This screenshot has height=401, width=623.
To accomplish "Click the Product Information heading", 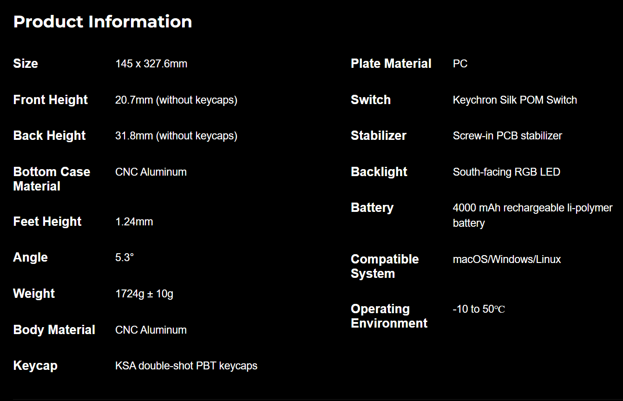I will (103, 22).
